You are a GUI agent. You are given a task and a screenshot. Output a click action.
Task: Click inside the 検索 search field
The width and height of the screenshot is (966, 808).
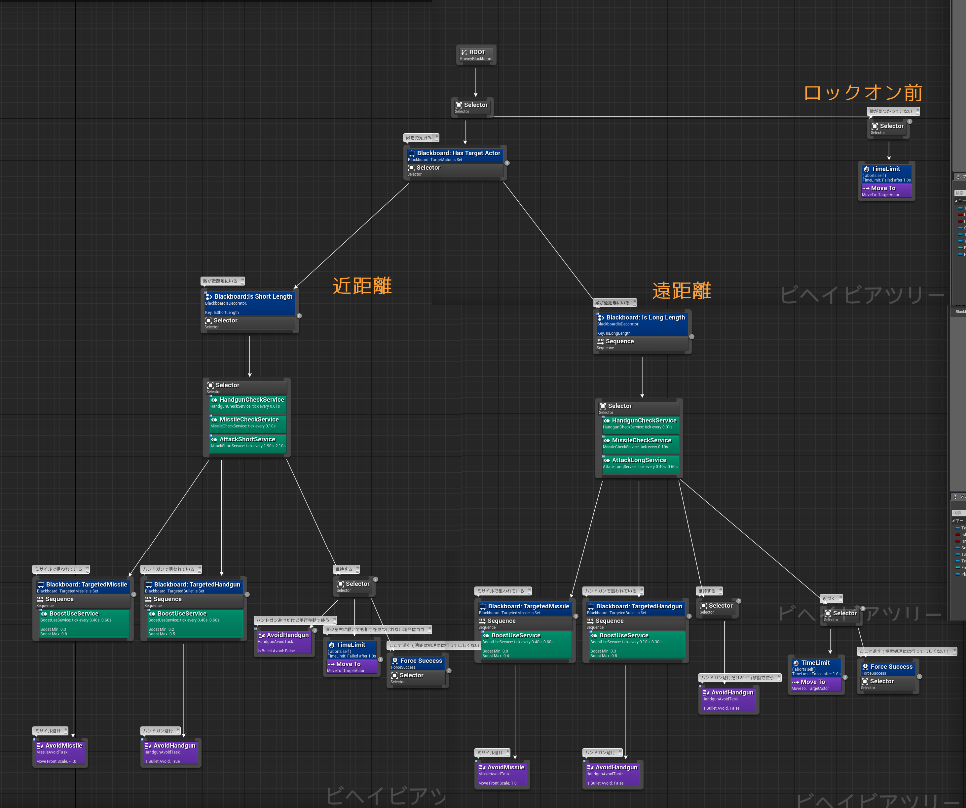pyautogui.click(x=961, y=192)
